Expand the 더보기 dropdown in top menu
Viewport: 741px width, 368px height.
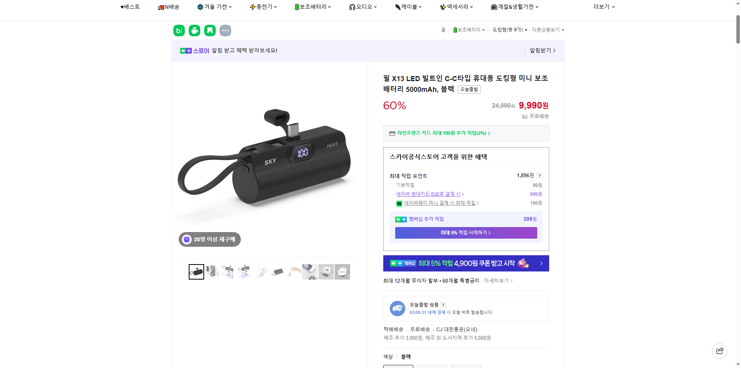(603, 7)
